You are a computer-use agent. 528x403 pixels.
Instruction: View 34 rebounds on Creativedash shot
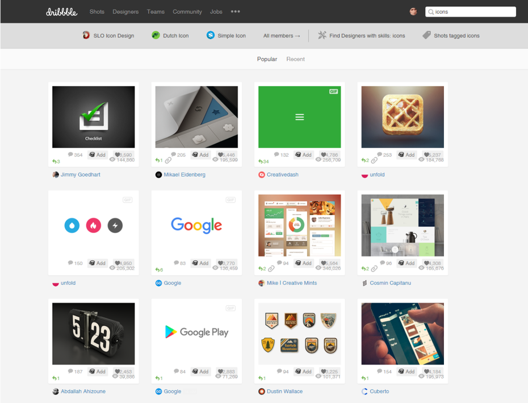(x=263, y=162)
